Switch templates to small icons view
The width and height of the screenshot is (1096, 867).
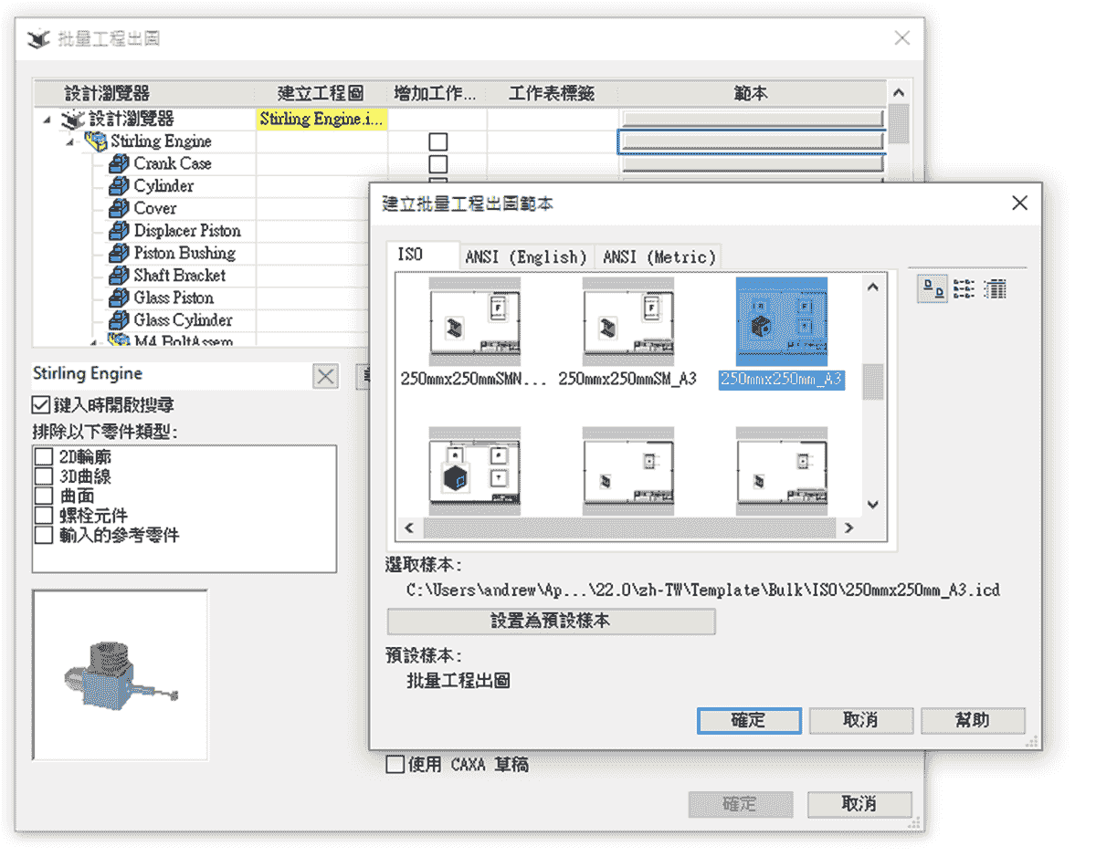click(x=964, y=289)
